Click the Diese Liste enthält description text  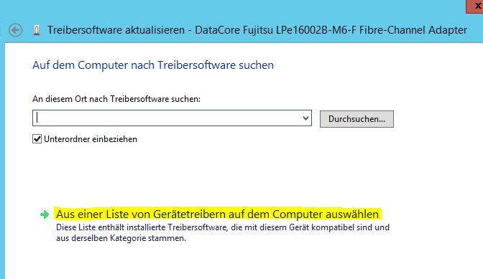coord(223,232)
